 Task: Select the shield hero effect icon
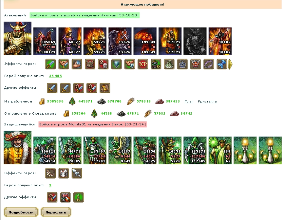117,64
